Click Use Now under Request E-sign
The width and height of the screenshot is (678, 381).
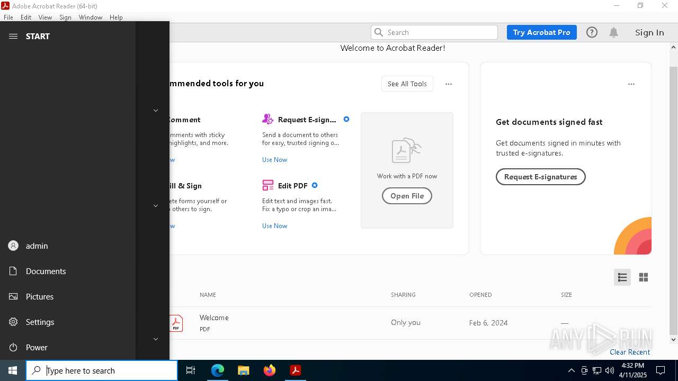click(x=274, y=159)
